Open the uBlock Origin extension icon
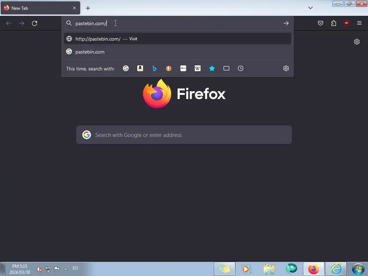Viewport: 368px width, 276px height. tap(346, 23)
